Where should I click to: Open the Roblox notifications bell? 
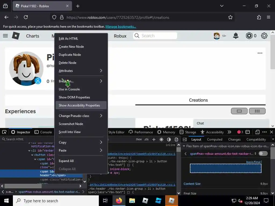pyautogui.click(x=236, y=36)
